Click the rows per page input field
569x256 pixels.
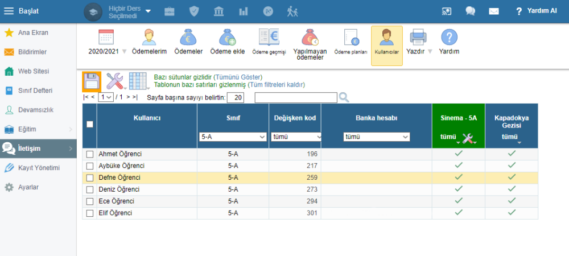tap(236, 97)
